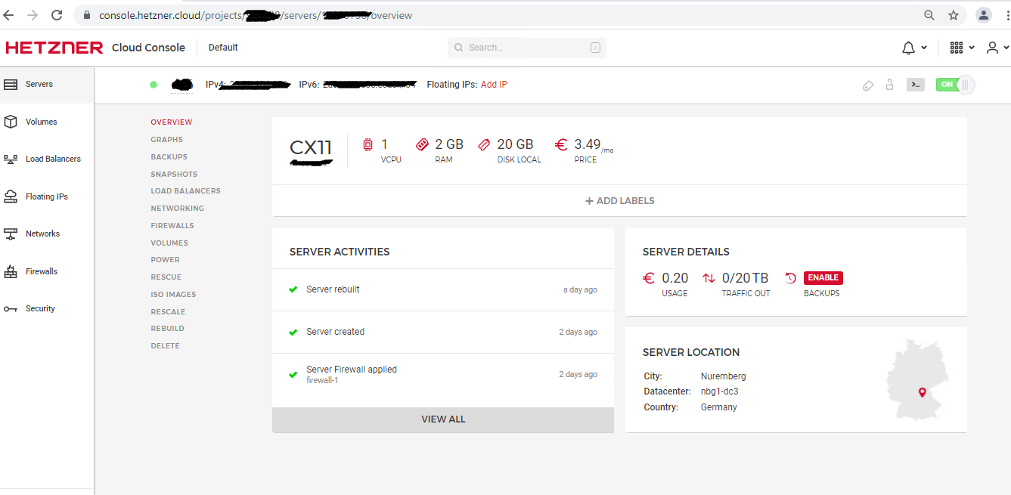Click the nbg1-dc3 datacenter value
The image size is (1011, 495).
(719, 392)
